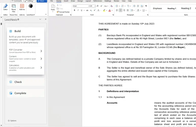The image size is (196, 127).
Task: Apply the yellow text highlight color
Action: 104,10
